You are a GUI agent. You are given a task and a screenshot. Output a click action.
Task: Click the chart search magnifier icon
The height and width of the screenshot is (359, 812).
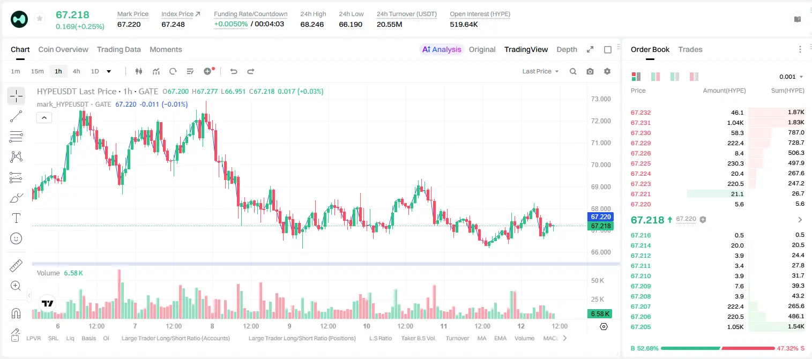[x=573, y=71]
